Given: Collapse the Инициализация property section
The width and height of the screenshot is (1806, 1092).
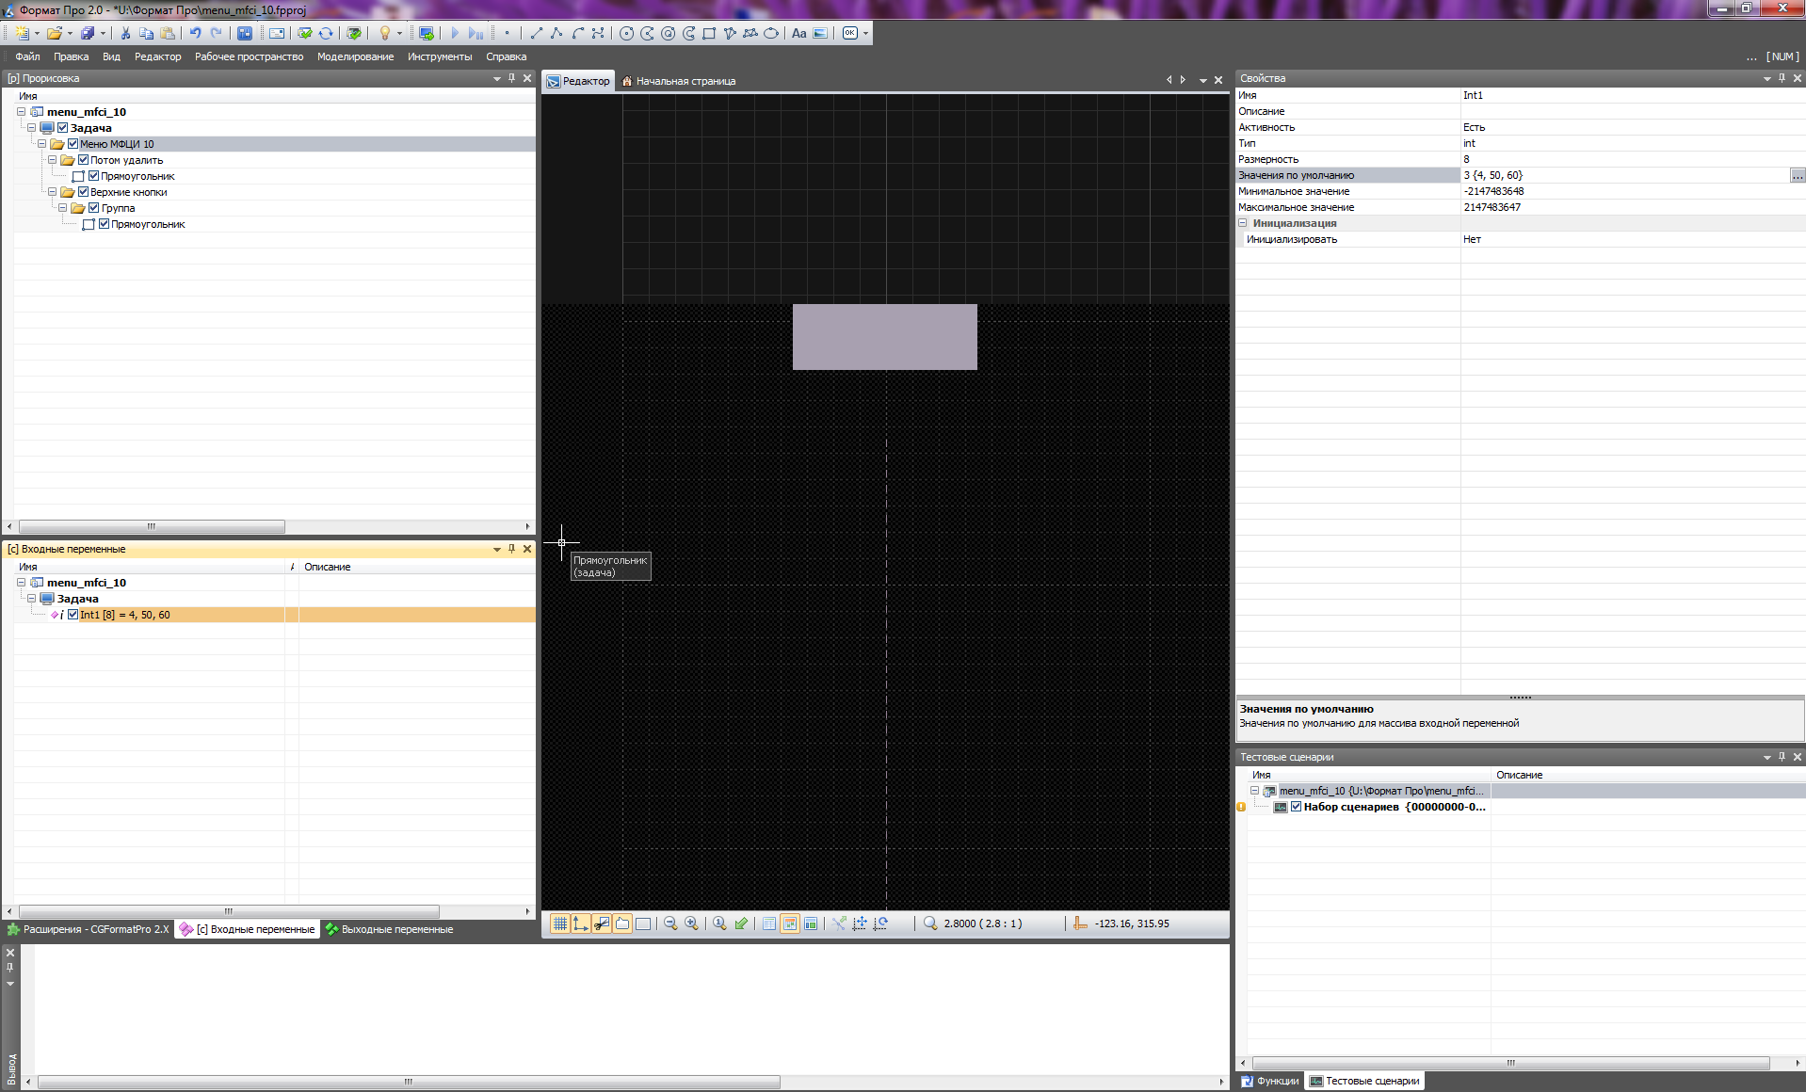Looking at the screenshot, I should pos(1243,223).
